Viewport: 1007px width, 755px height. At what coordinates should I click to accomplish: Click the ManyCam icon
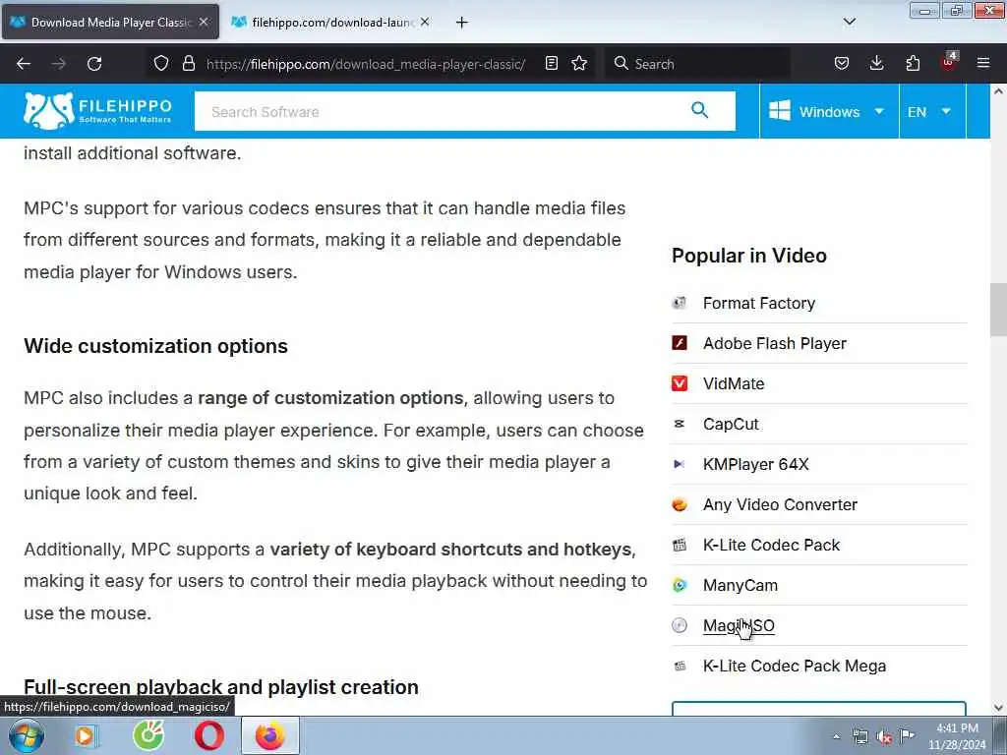tap(680, 585)
